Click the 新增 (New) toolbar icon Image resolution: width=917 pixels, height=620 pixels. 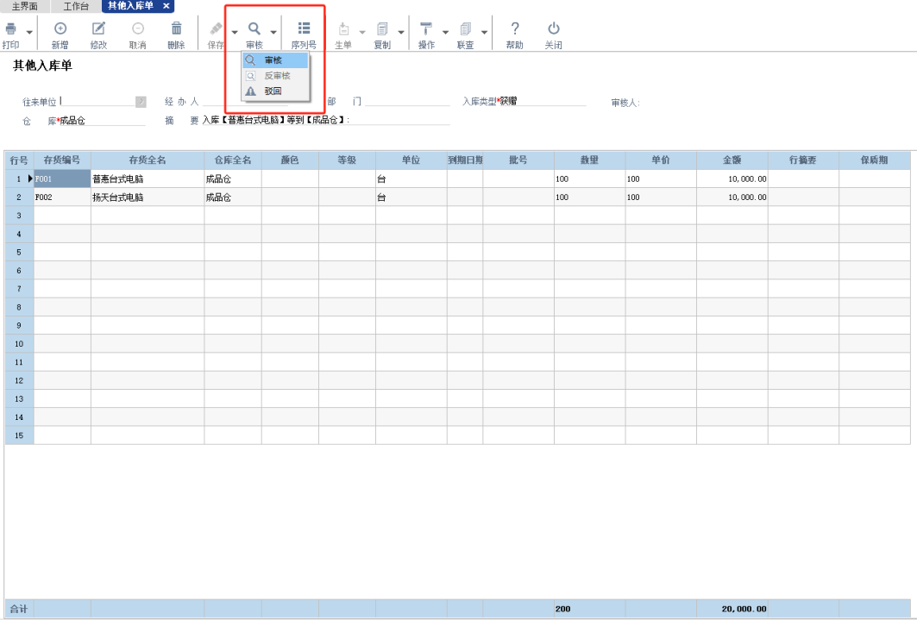coord(60,30)
